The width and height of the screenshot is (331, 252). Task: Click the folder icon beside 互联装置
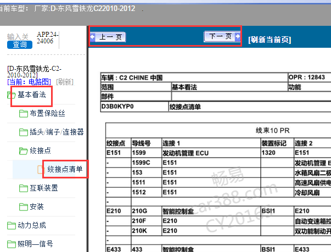(24, 188)
